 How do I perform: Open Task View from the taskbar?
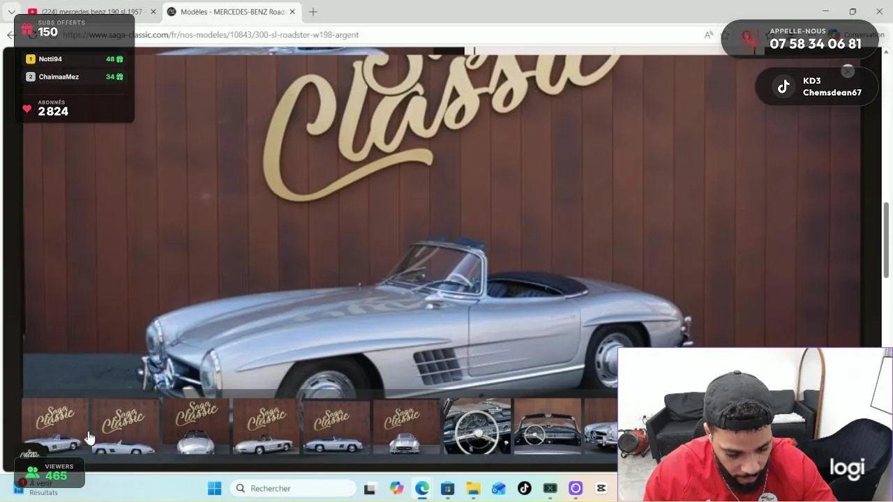click(x=370, y=488)
